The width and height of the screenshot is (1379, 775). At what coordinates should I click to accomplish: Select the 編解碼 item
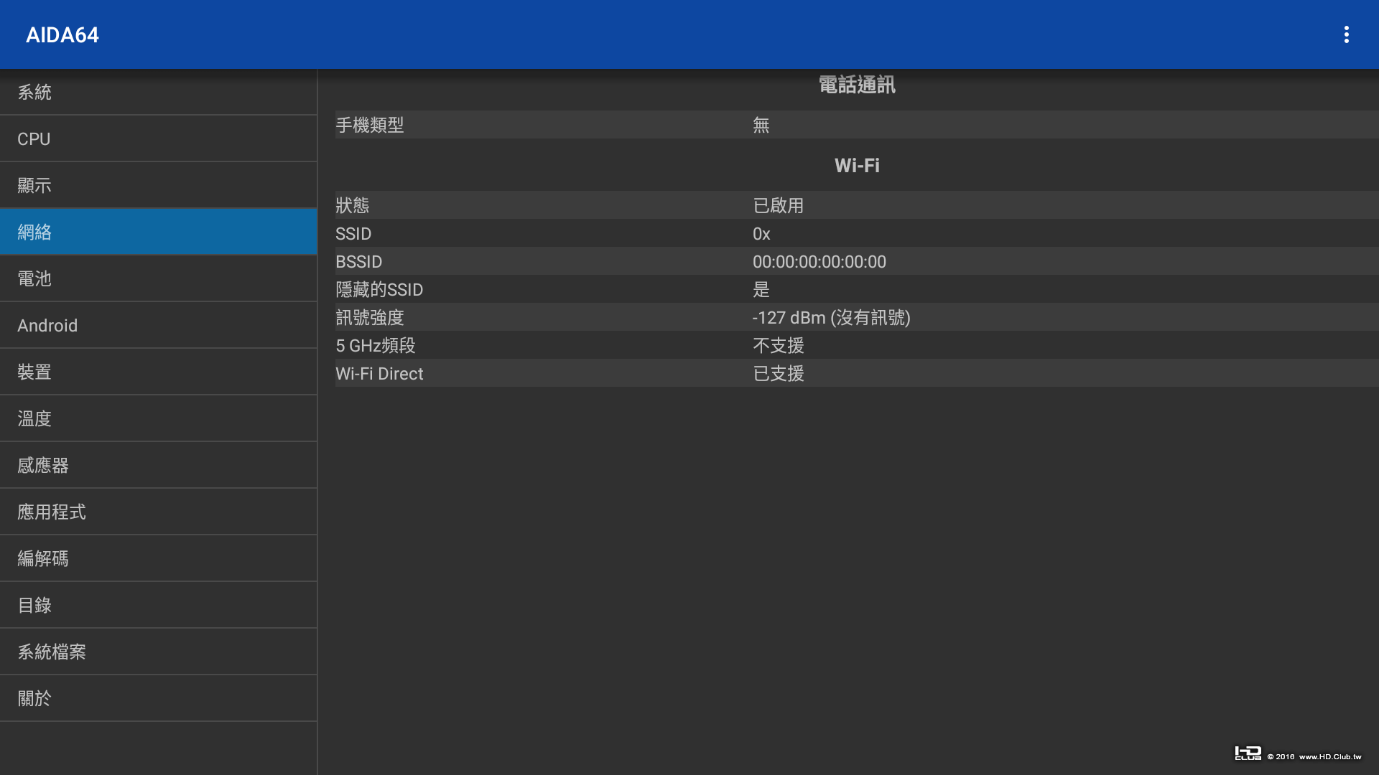click(x=158, y=558)
